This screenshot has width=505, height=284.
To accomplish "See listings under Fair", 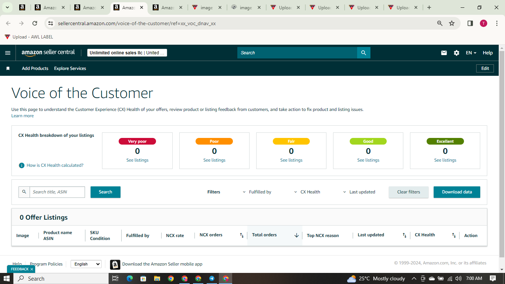I will point(291,160).
